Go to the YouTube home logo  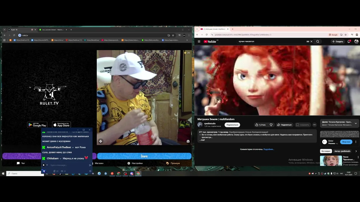(x=210, y=42)
